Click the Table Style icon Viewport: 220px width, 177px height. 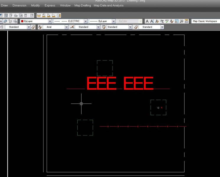coord(104,27)
